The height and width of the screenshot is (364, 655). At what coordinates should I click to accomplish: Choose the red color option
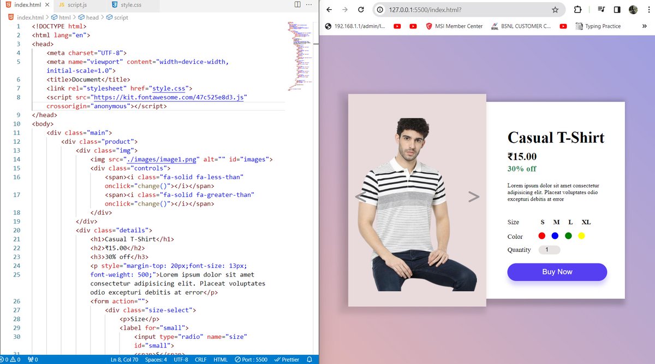click(x=541, y=236)
